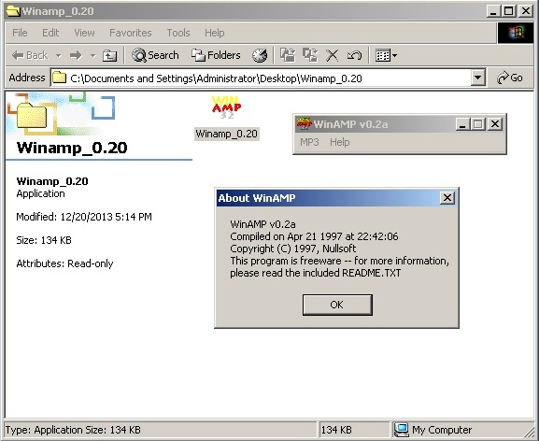Image resolution: width=539 pixels, height=441 pixels.
Task: Open the Tools menu
Action: [178, 33]
